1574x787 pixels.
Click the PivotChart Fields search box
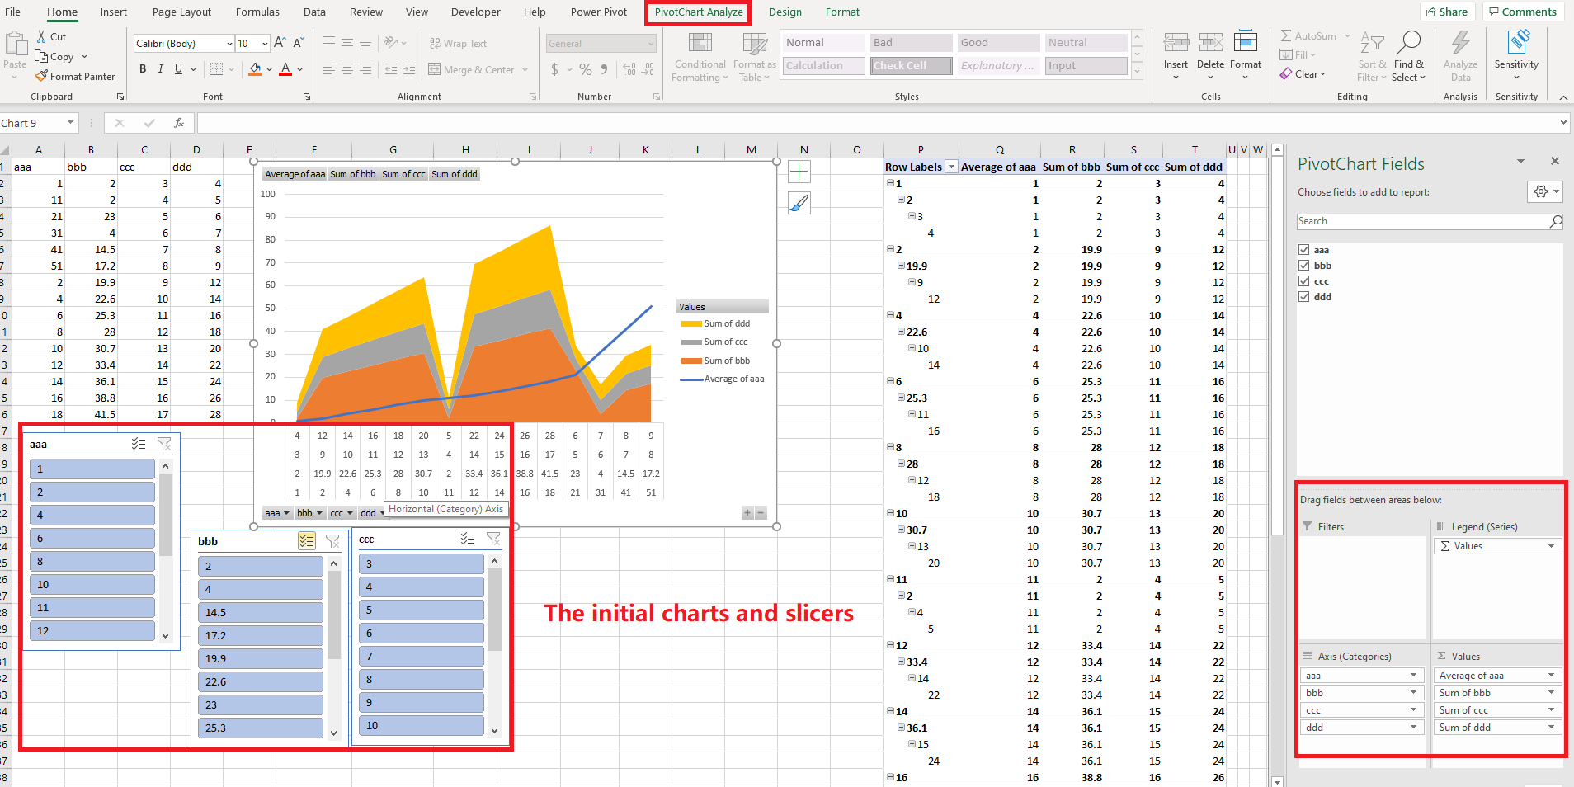(x=1430, y=221)
